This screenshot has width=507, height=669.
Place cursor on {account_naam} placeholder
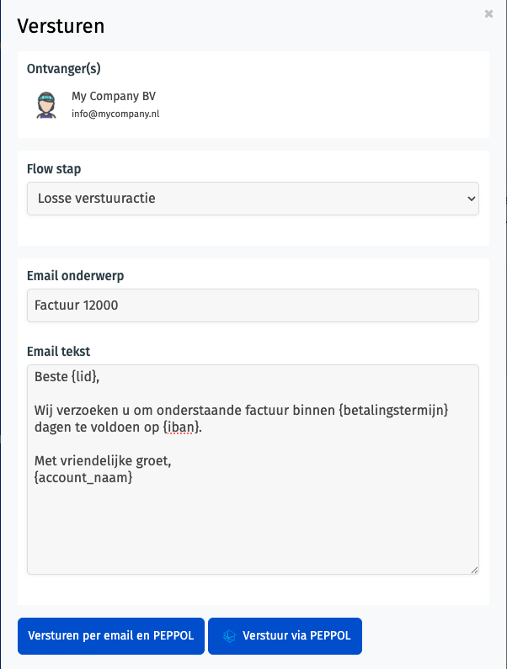[84, 478]
